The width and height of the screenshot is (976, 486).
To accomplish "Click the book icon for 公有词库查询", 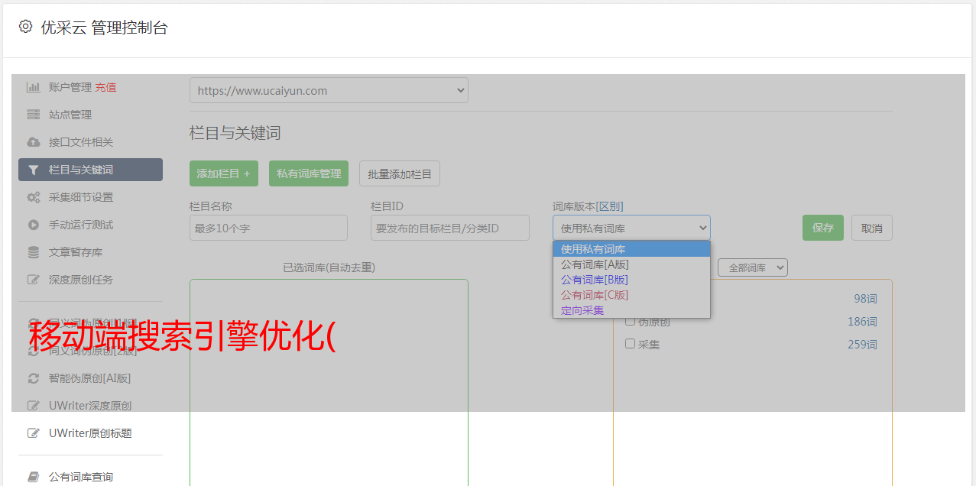I will (x=34, y=477).
